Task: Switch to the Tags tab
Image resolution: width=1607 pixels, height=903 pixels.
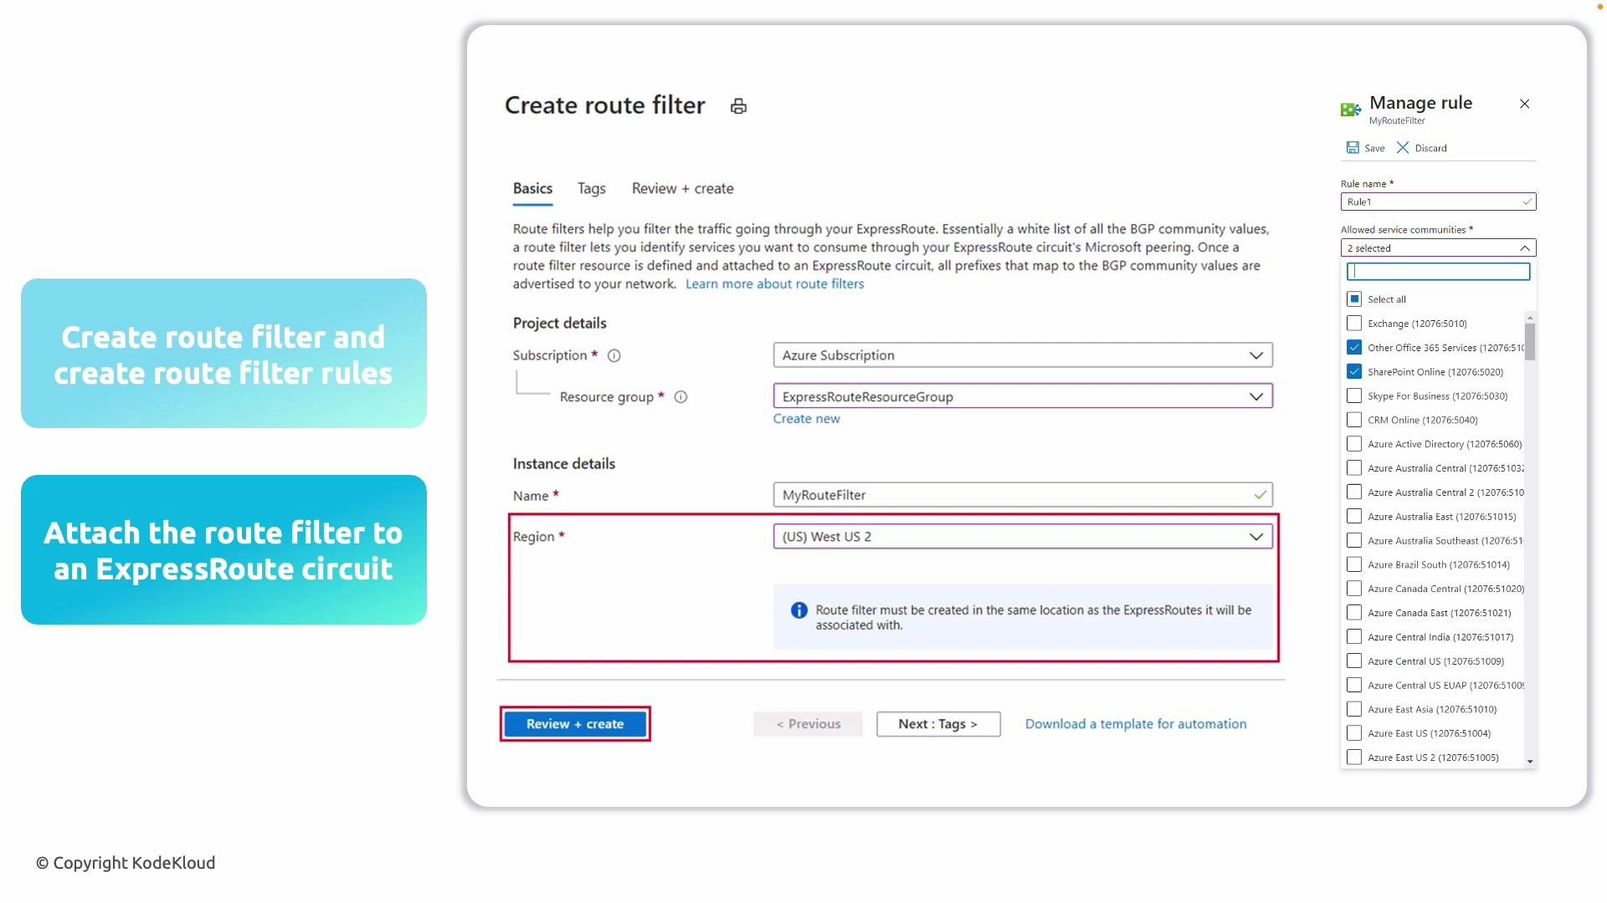Action: point(591,188)
